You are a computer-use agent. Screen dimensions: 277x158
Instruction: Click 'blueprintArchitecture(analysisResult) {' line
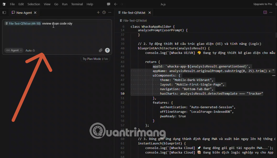tap(174, 48)
